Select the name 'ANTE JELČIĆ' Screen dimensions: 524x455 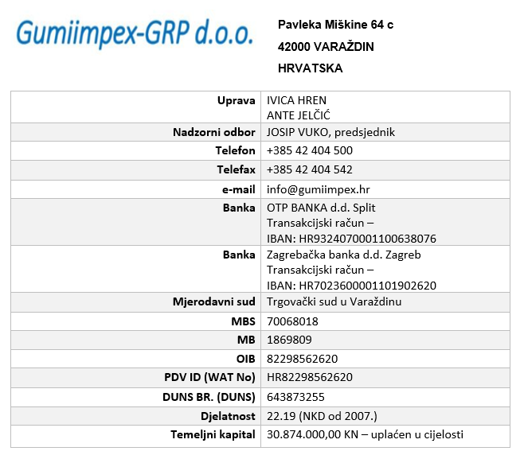tap(299, 115)
